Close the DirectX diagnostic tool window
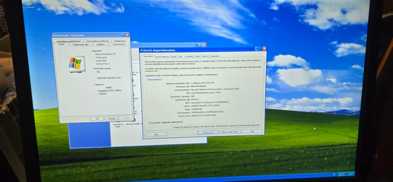The height and width of the screenshot is (182, 393). tap(264, 49)
